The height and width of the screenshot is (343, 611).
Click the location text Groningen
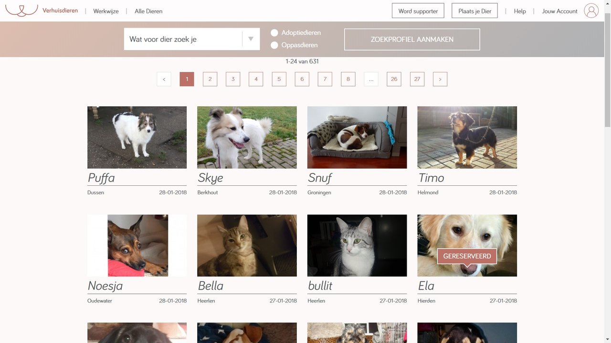pos(319,192)
